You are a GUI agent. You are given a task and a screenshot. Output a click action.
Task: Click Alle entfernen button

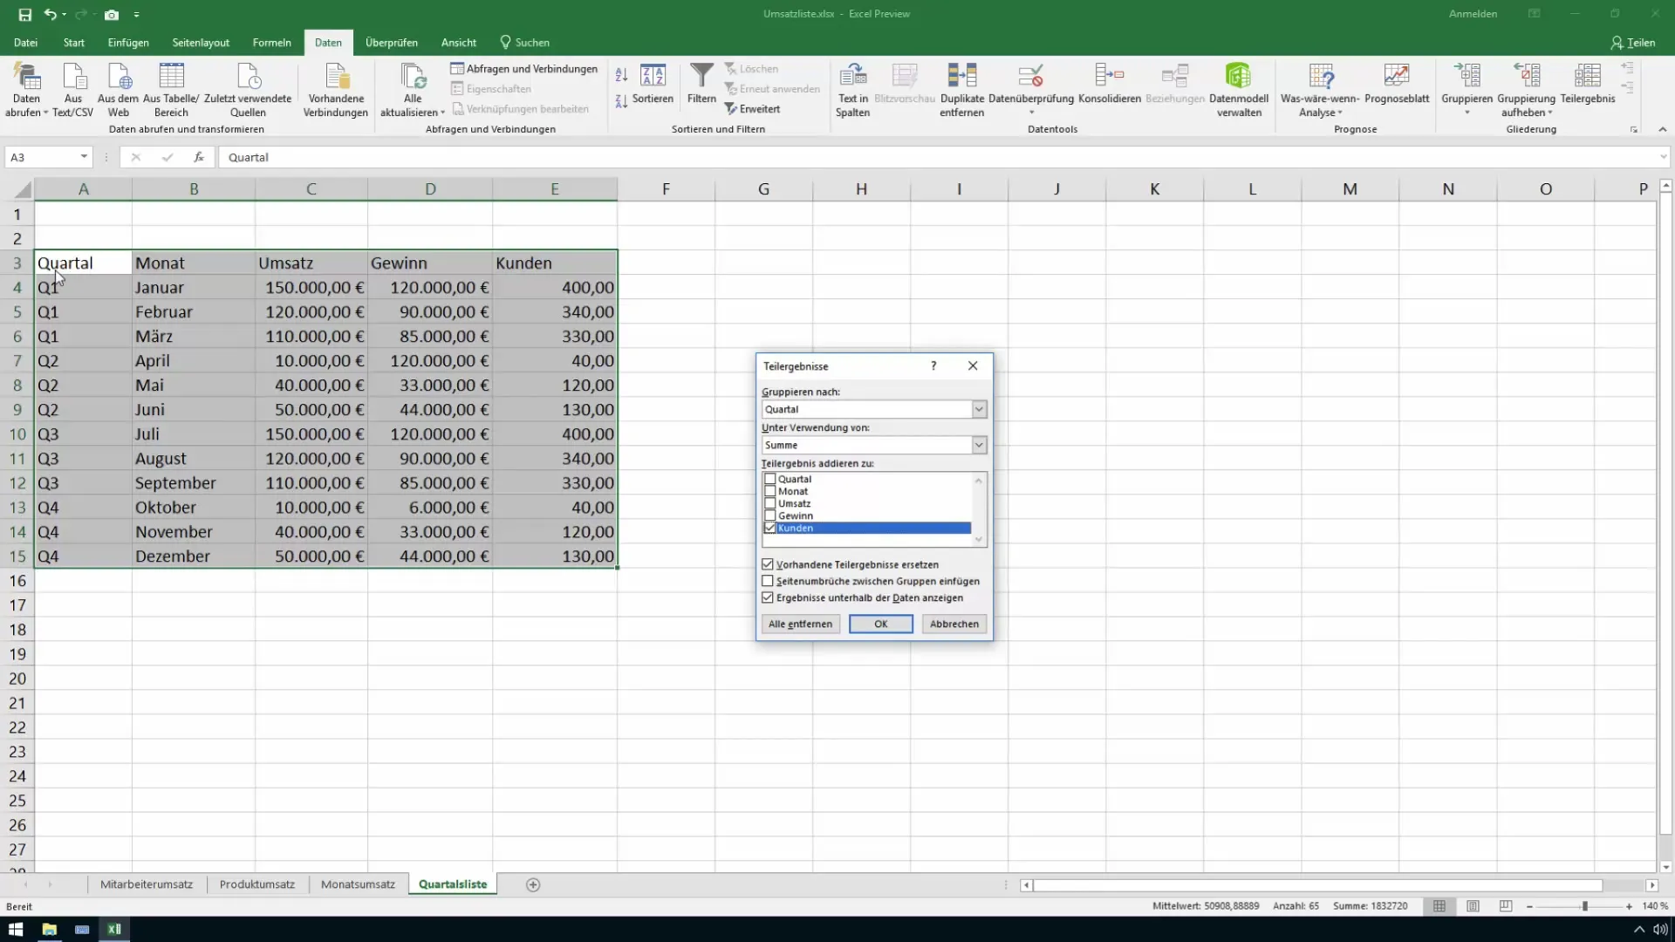click(800, 624)
